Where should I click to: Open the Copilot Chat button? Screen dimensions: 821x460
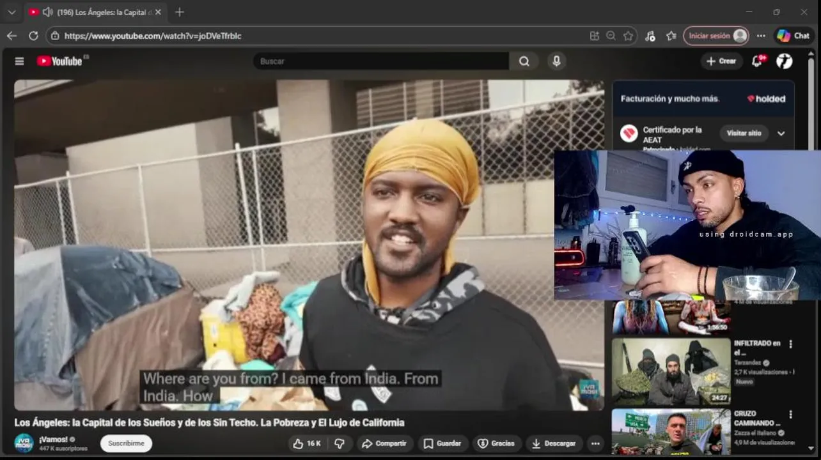793,36
